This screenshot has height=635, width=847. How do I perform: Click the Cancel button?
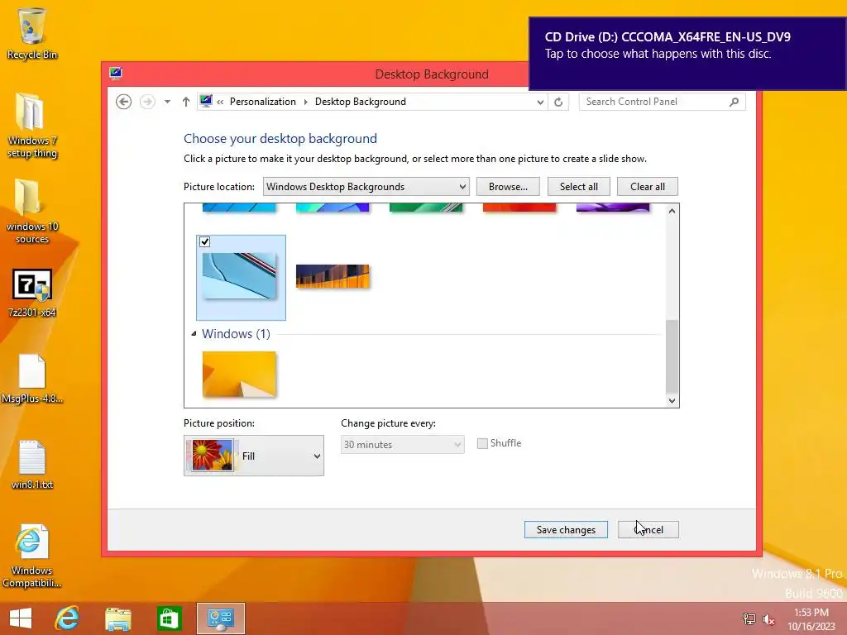[648, 530]
